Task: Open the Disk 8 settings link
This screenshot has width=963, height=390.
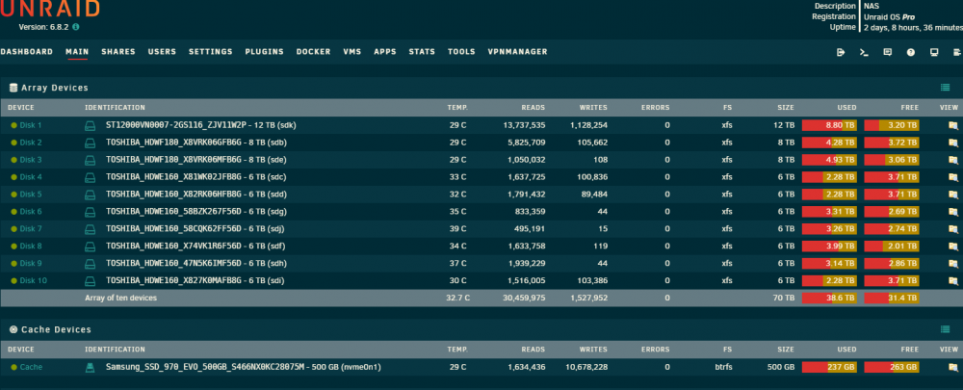Action: 31,247
